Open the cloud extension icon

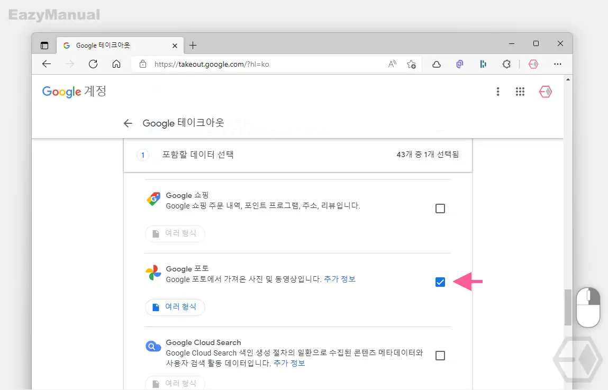pyautogui.click(x=437, y=65)
